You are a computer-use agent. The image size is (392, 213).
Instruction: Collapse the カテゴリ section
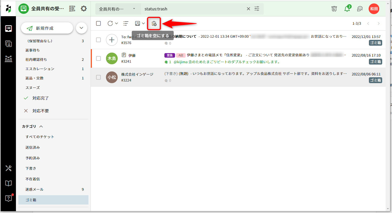[41, 127]
